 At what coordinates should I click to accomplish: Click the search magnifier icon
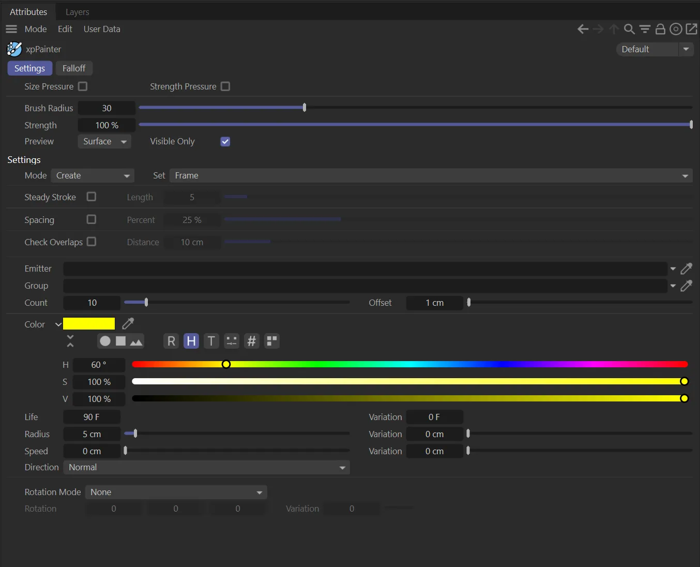tap(629, 29)
